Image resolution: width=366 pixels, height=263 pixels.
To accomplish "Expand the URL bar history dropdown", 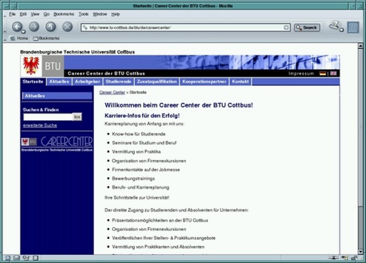I will tap(286, 28).
